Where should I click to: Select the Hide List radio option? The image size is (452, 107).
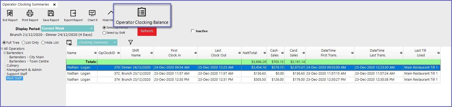(x=43, y=43)
